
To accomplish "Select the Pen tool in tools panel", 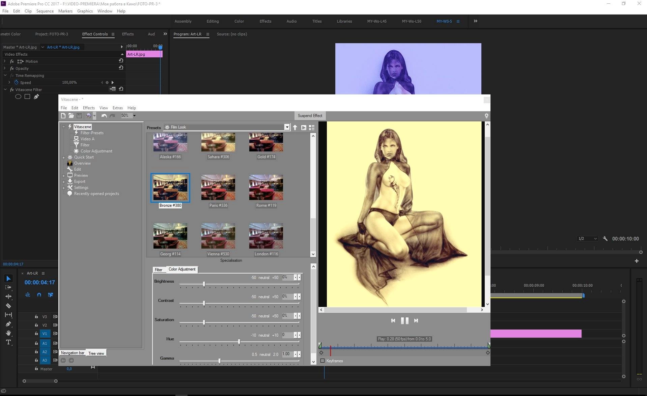I will click(x=8, y=324).
